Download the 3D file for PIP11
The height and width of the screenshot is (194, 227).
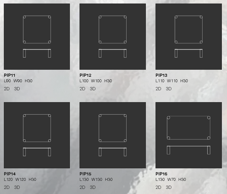[17, 89]
